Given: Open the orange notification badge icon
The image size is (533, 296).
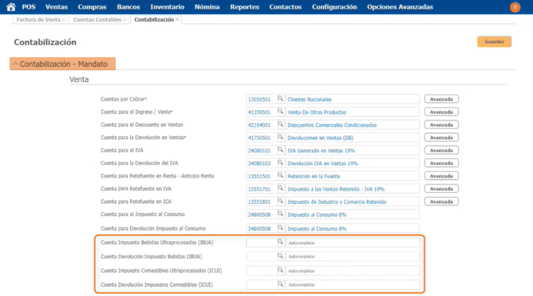Looking at the screenshot, I should 514,7.
